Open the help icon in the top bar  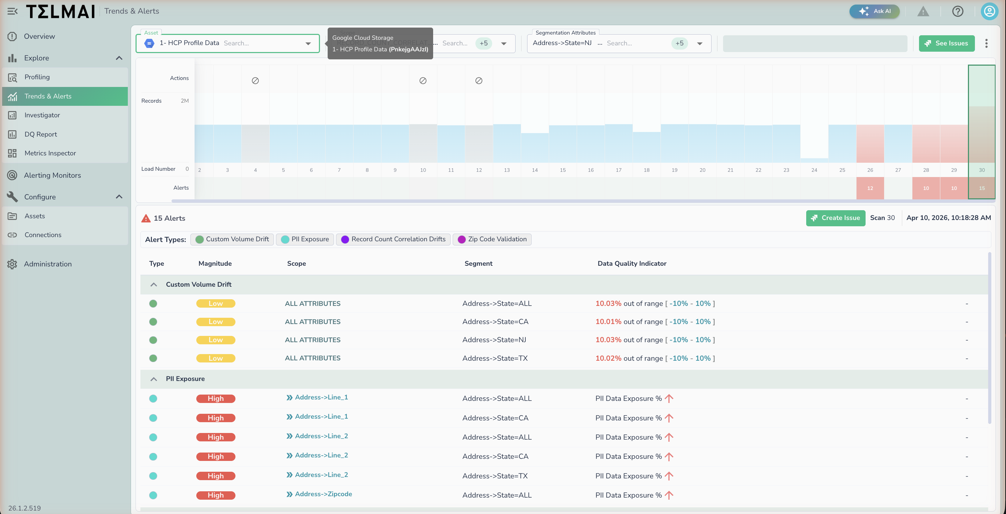957,11
